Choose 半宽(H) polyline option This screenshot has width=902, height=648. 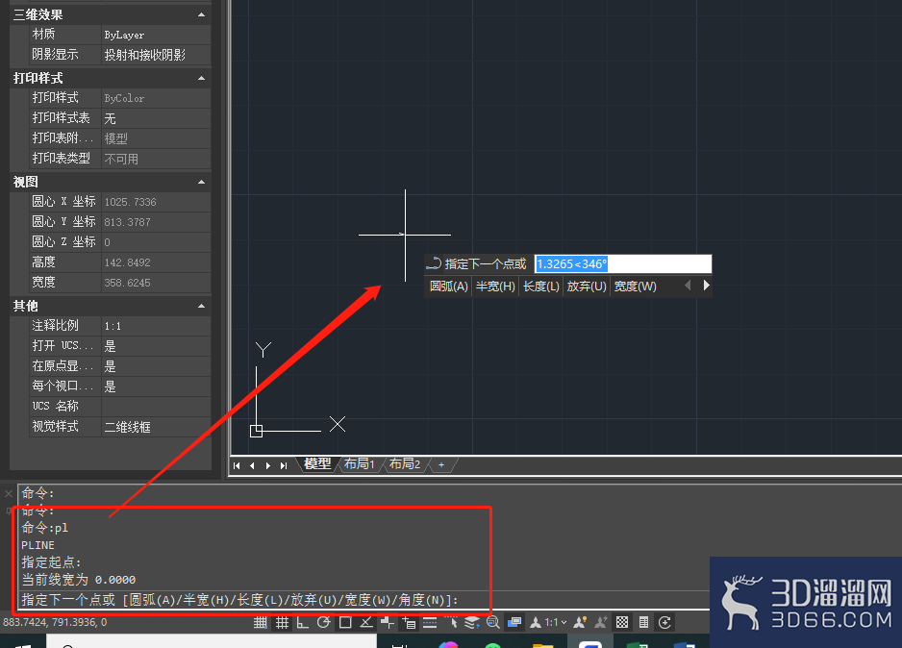495,287
